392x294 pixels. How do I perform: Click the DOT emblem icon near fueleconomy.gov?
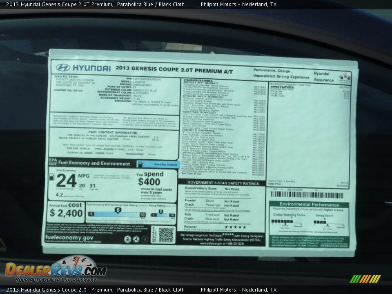click(x=136, y=240)
